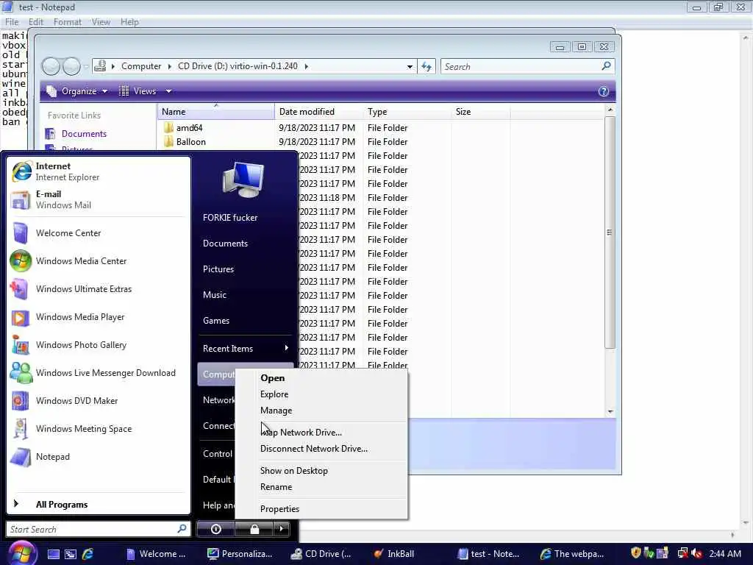753x565 pixels.
Task: Switch to Personalization taskbar button
Action: [240, 554]
